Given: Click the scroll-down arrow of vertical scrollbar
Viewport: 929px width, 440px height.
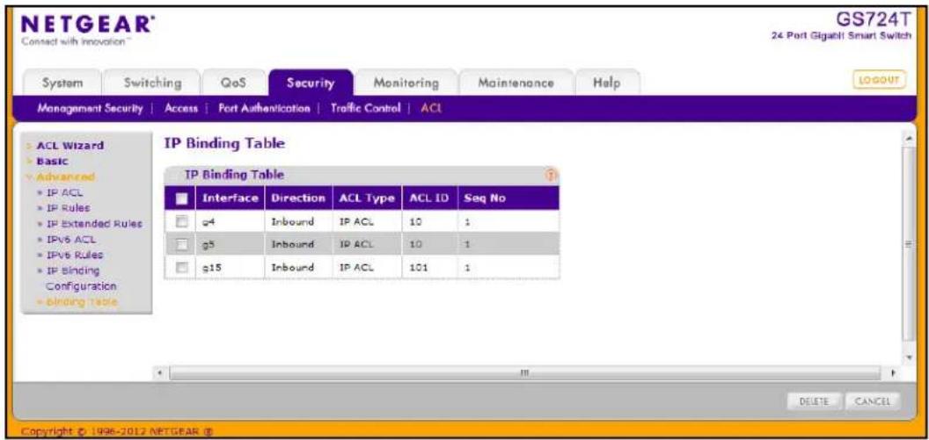Looking at the screenshot, I should 908,358.
